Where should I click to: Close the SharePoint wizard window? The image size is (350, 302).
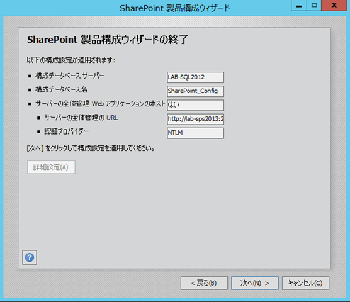click(334, 6)
